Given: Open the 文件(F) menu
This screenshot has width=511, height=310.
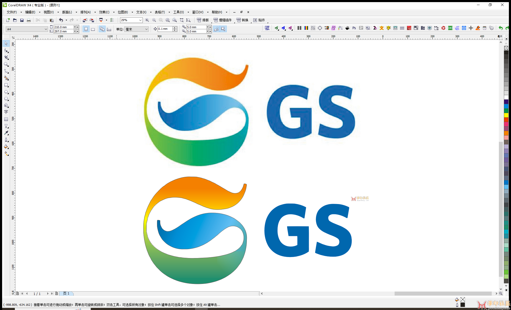Looking at the screenshot, I should (x=12, y=12).
